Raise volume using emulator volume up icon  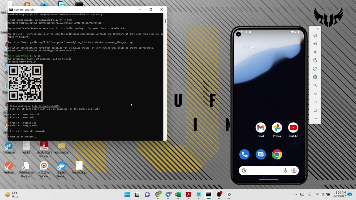(315, 44)
